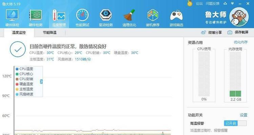Toggle CPU温度 legend series

24,69
